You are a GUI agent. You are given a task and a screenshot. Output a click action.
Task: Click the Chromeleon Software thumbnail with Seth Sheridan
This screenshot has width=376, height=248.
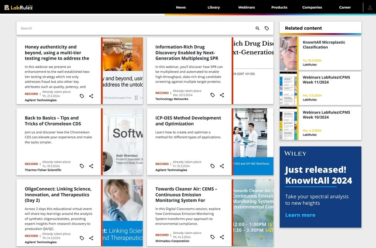pos(123,142)
